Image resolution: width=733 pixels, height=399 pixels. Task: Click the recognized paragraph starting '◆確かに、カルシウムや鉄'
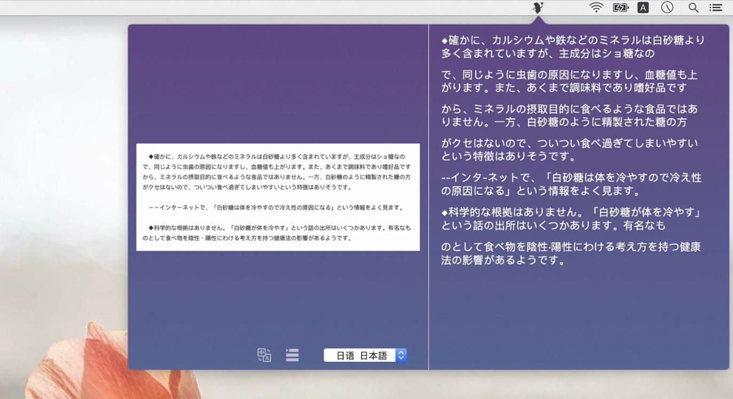coord(573,47)
